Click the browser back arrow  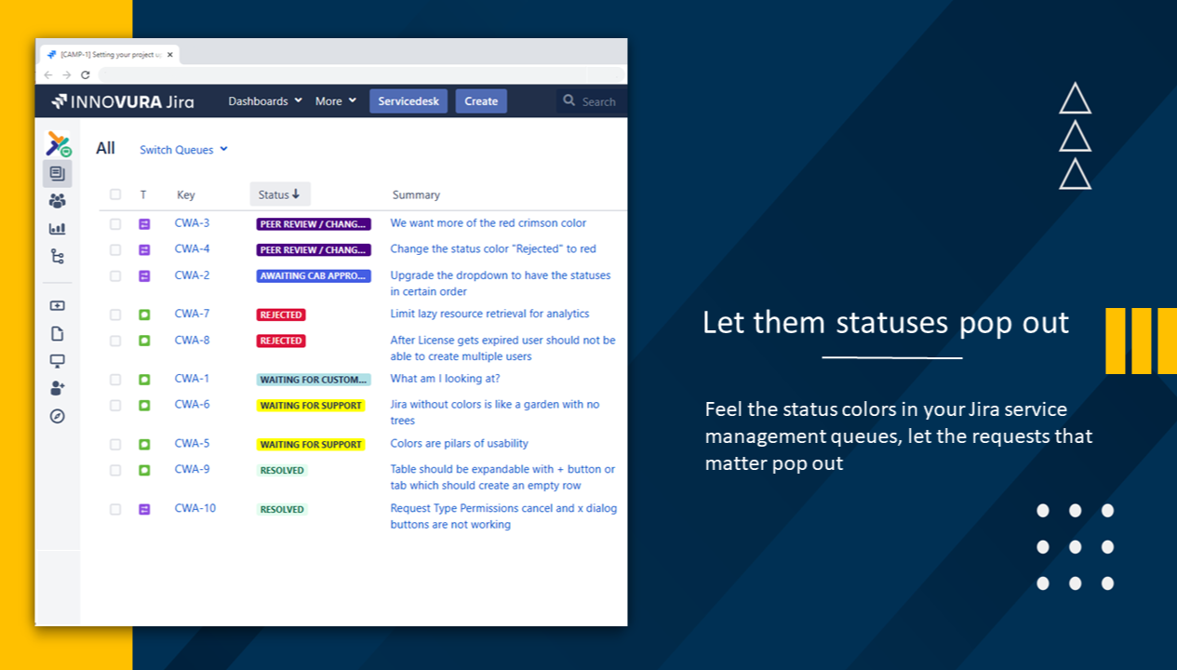(48, 74)
